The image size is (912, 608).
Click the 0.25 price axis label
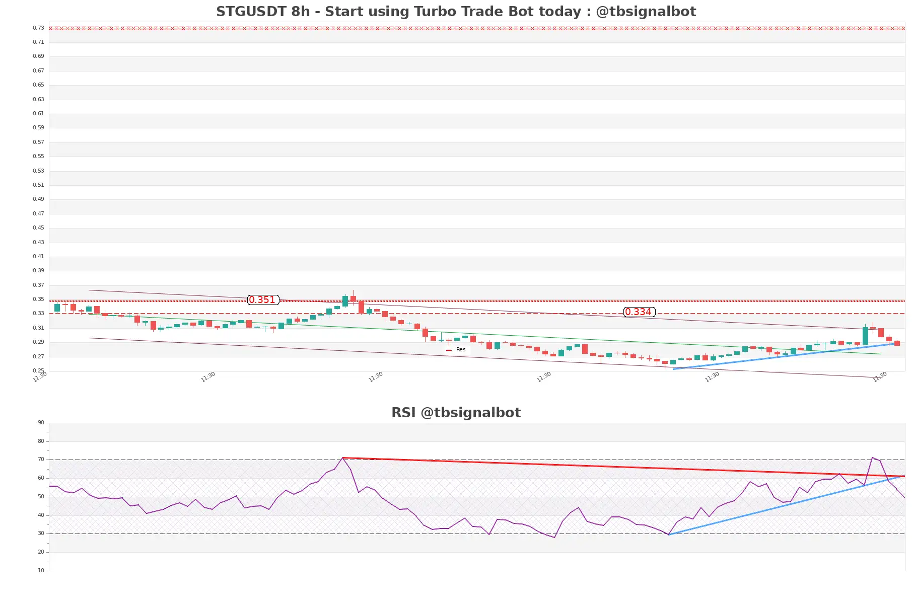[38, 371]
